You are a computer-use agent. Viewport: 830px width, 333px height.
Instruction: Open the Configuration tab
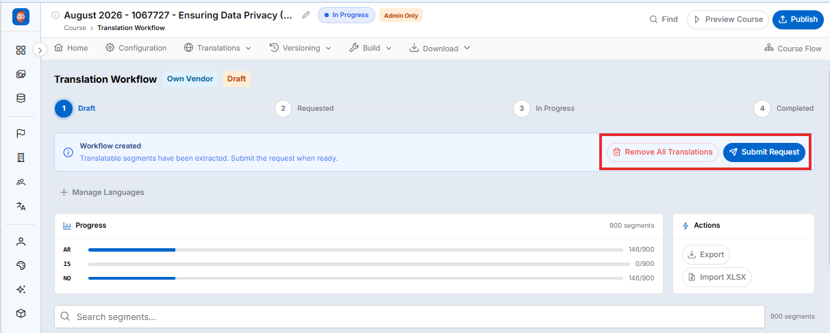pyautogui.click(x=136, y=48)
